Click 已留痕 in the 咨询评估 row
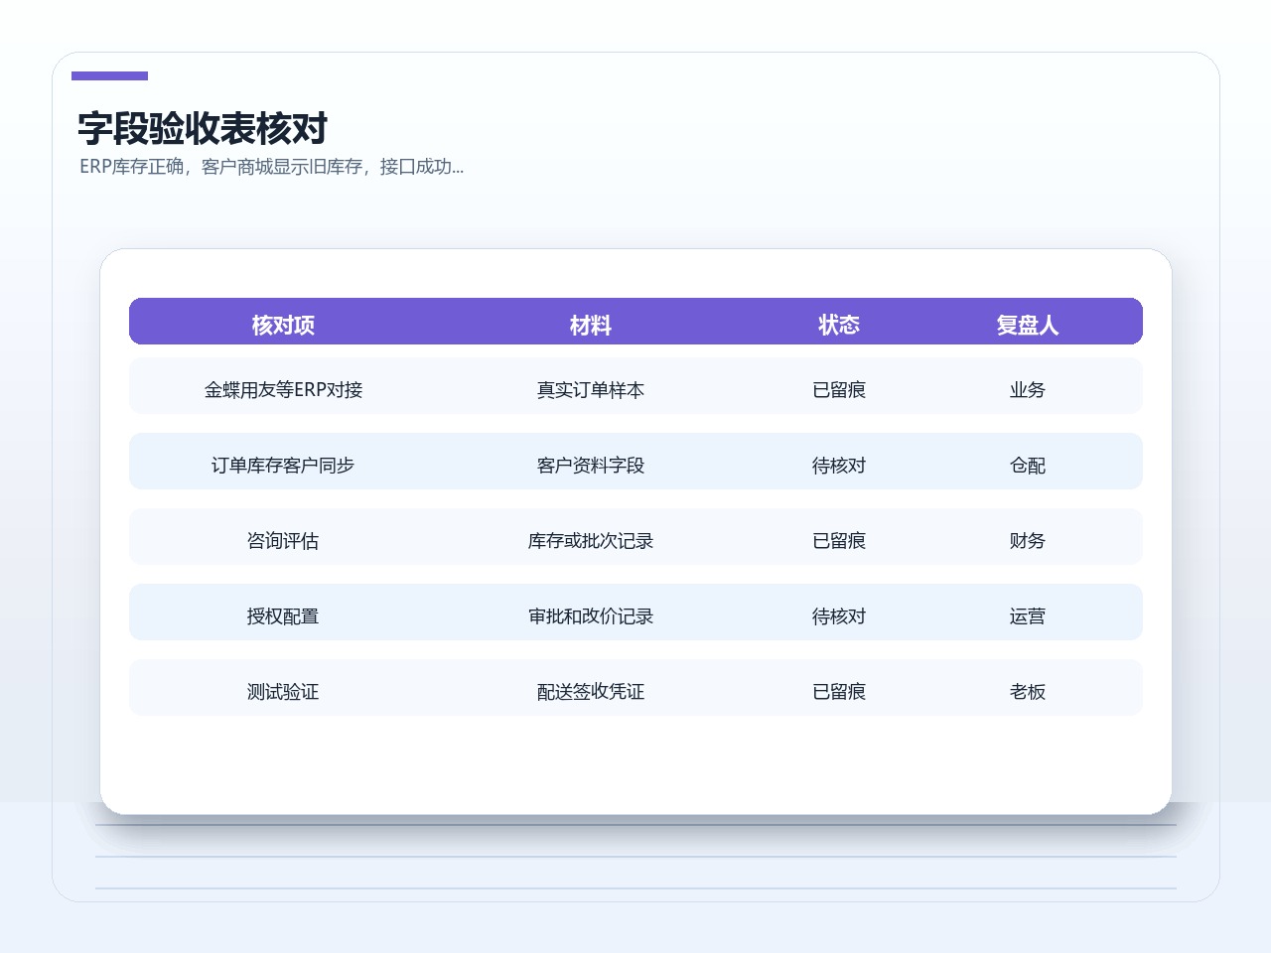 [839, 541]
